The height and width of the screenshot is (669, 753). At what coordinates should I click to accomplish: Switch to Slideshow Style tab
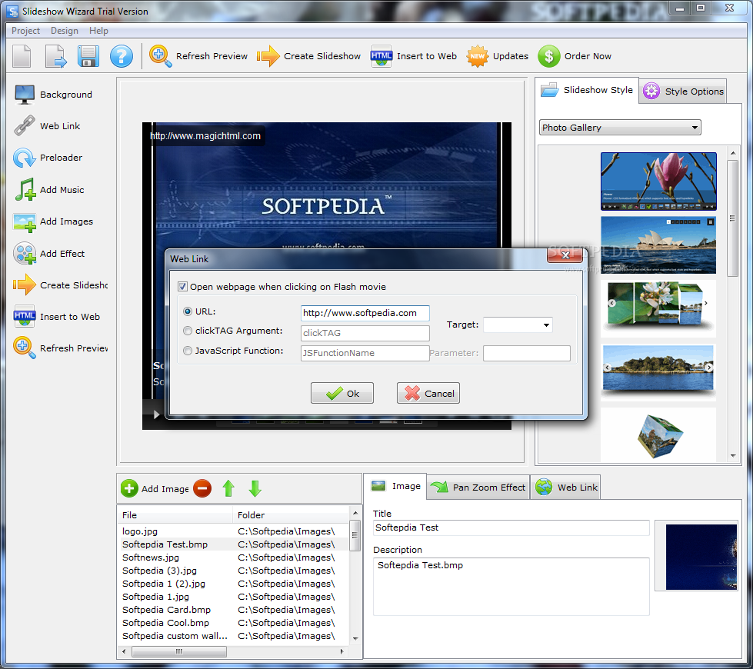tap(587, 90)
